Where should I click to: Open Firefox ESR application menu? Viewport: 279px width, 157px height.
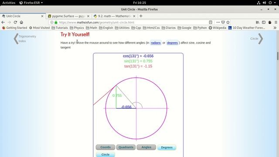tap(31, 3)
